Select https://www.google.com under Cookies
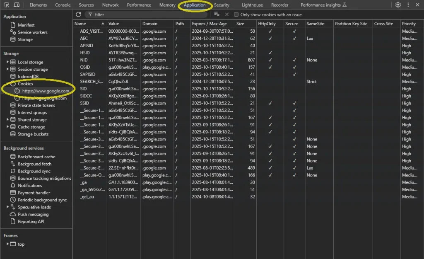The image size is (424, 259). (x=46, y=91)
